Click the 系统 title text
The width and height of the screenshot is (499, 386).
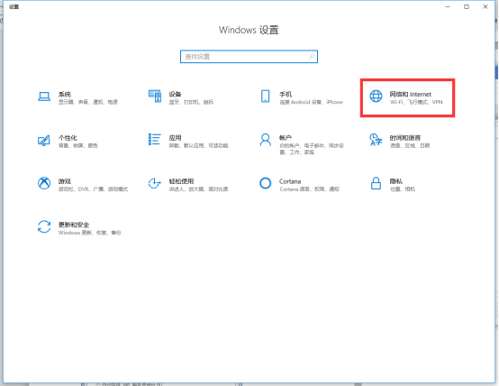coord(65,94)
